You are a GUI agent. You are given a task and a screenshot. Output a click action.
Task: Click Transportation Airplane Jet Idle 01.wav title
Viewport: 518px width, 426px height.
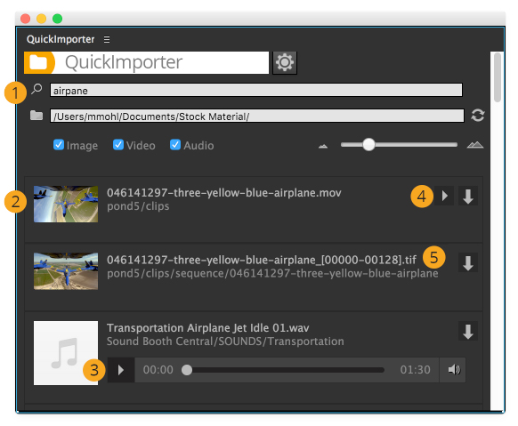[x=207, y=328]
